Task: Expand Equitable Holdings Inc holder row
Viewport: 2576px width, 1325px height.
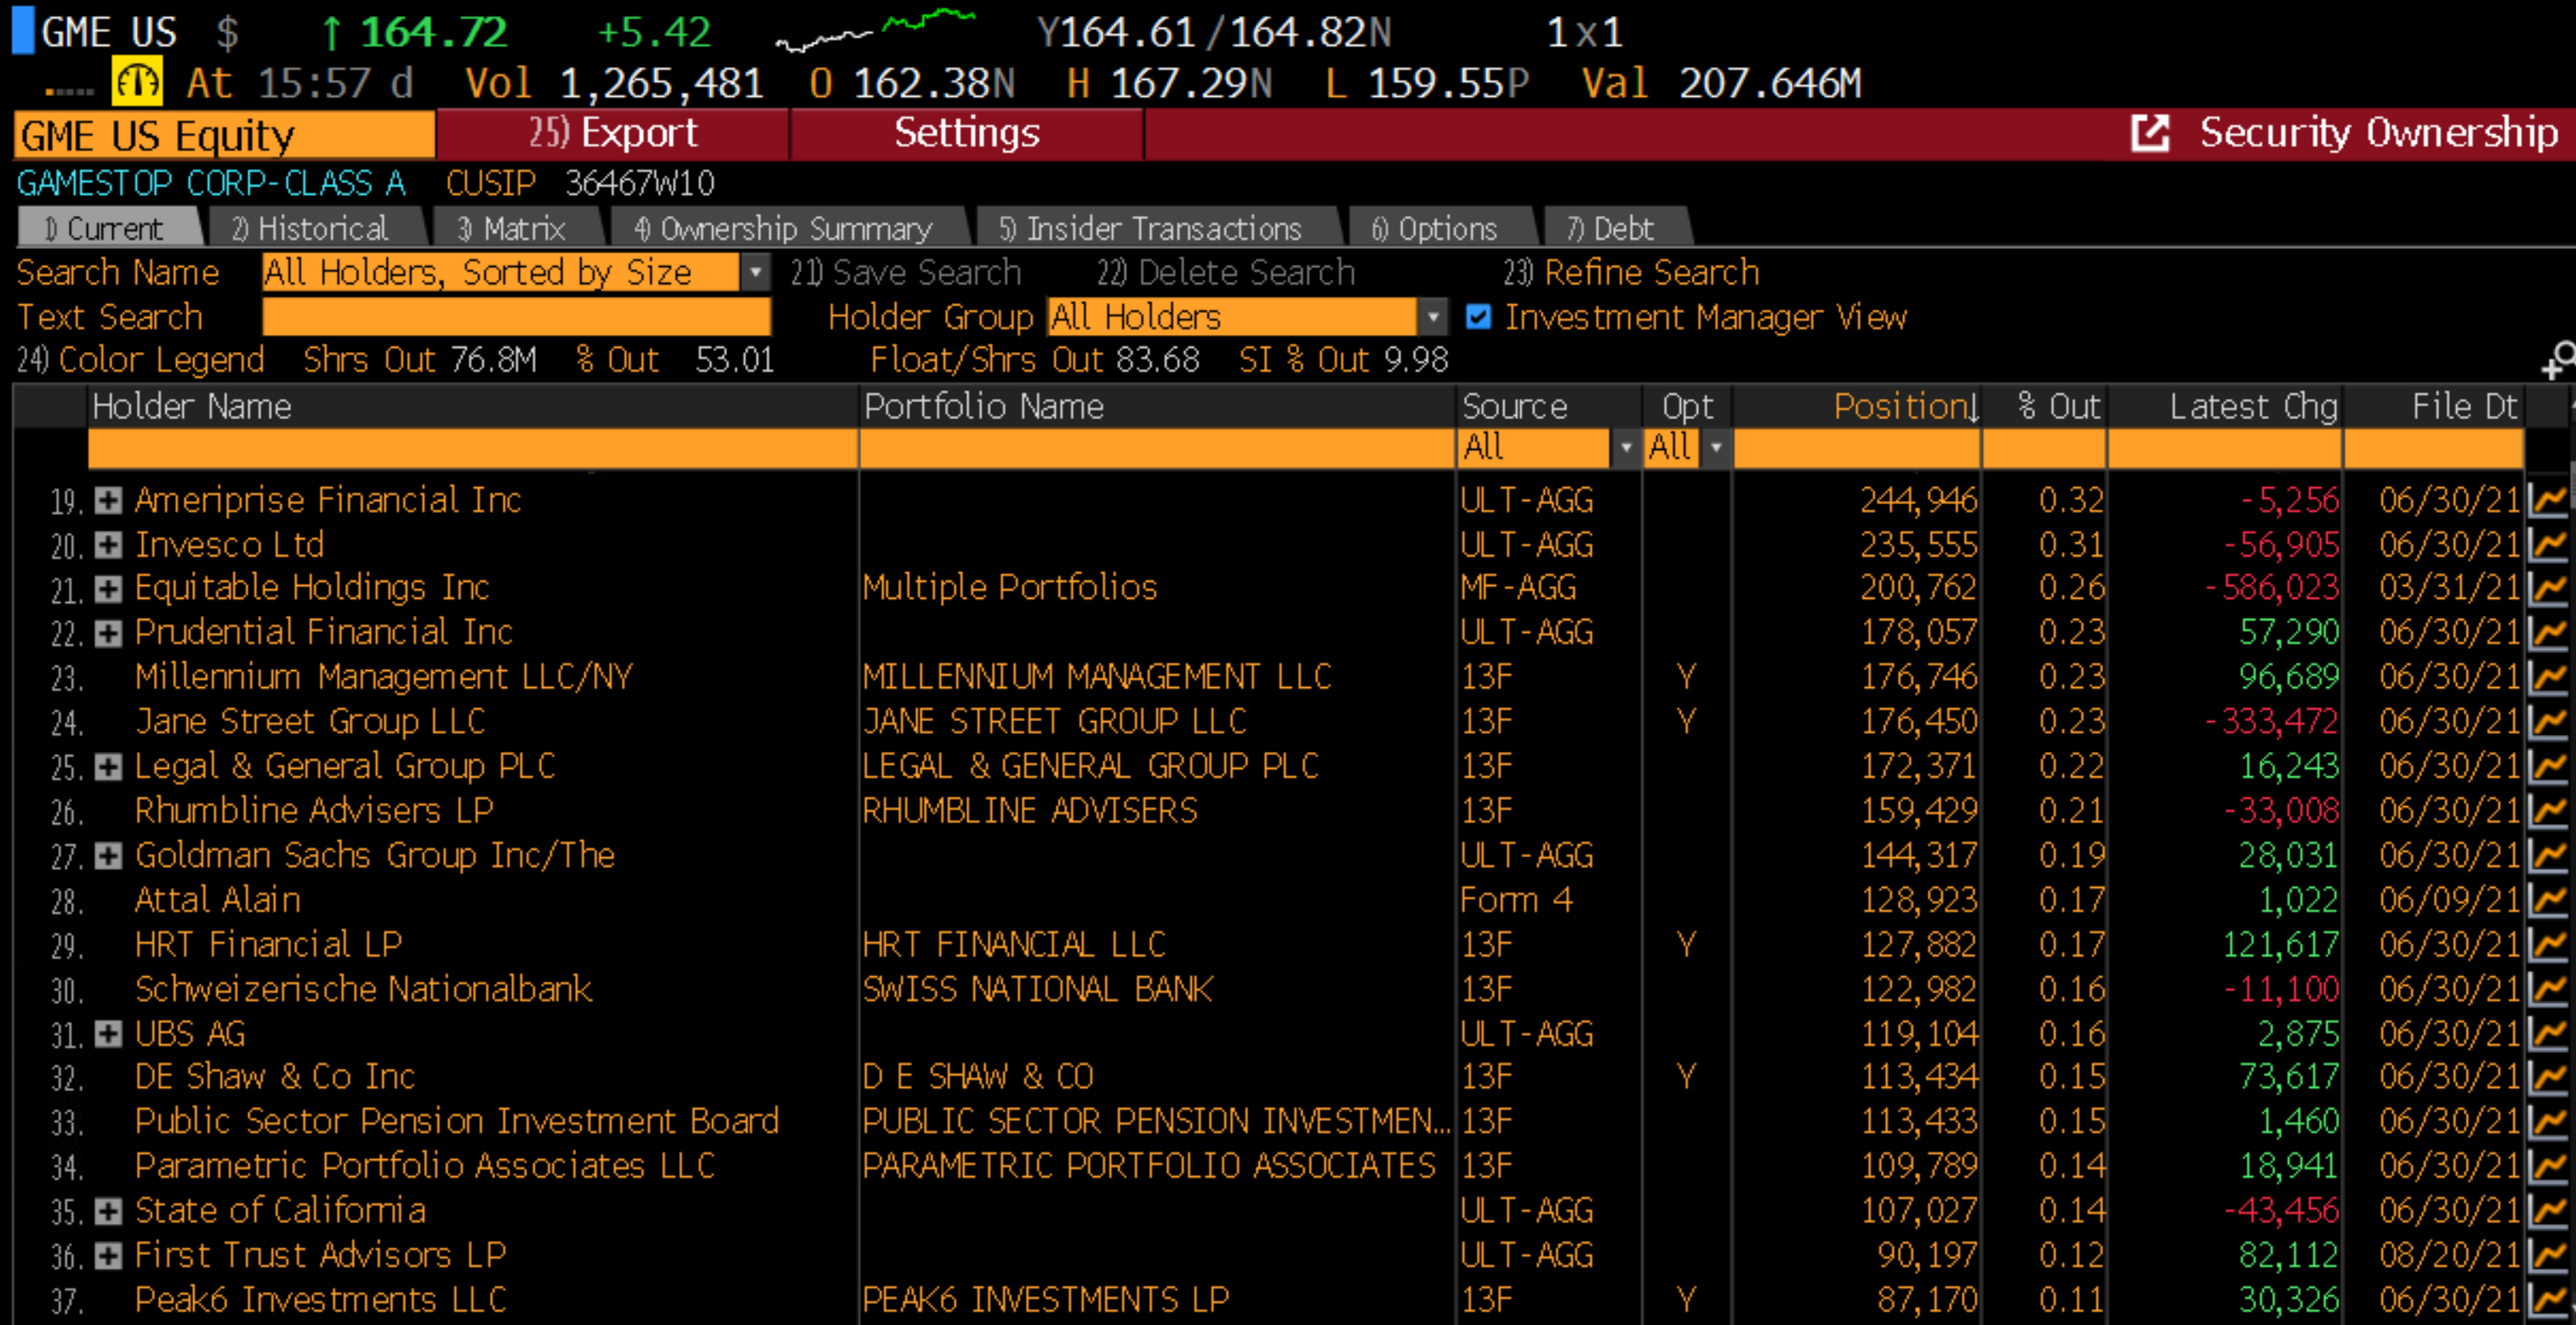Action: [108, 588]
